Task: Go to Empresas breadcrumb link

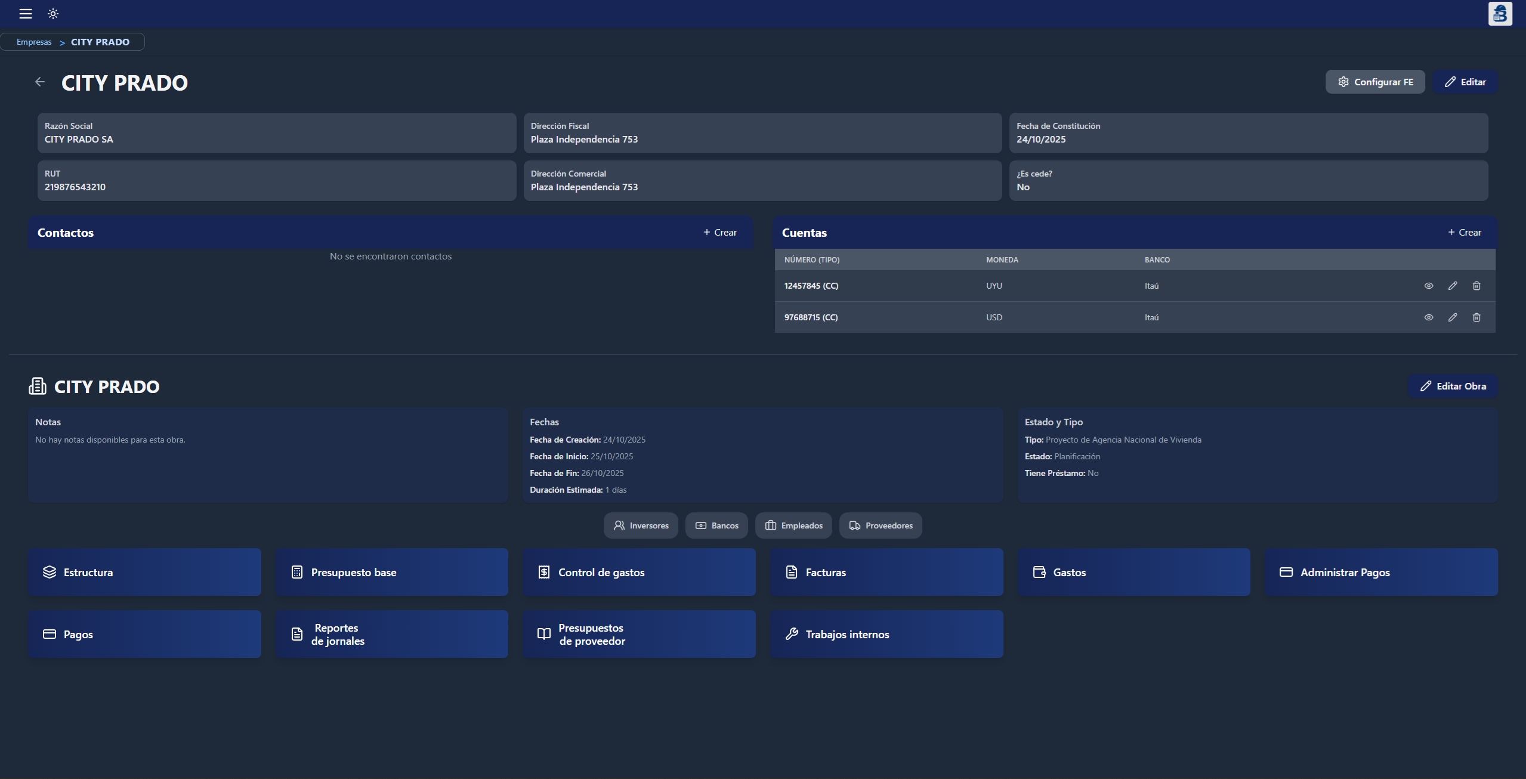Action: click(34, 42)
